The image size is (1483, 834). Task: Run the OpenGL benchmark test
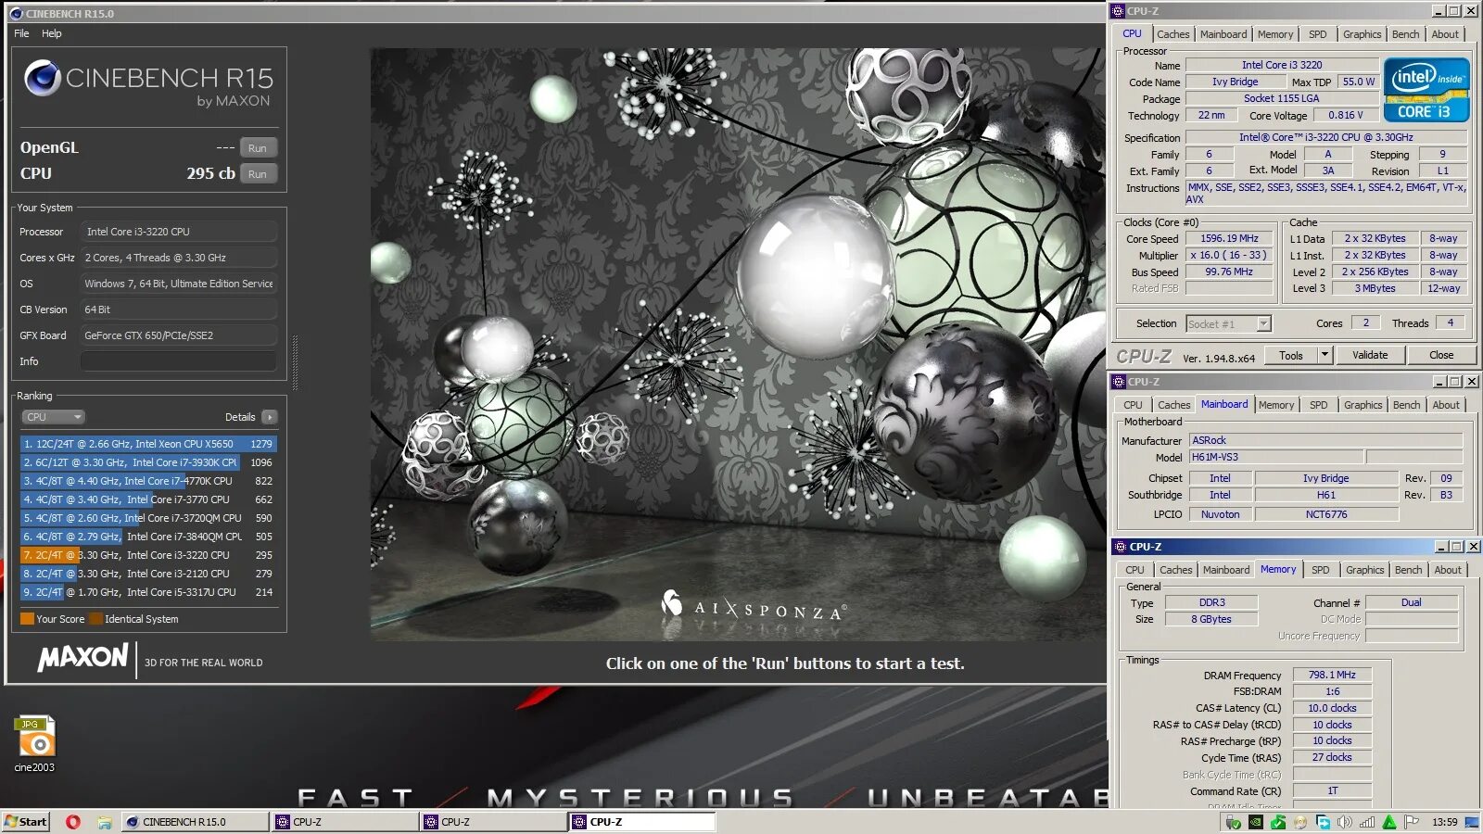(258, 148)
